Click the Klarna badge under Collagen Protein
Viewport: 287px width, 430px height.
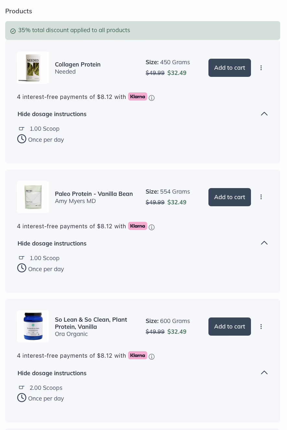(x=138, y=97)
